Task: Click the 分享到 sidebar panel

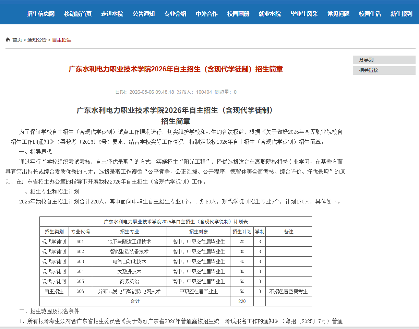Action: click(x=384, y=60)
